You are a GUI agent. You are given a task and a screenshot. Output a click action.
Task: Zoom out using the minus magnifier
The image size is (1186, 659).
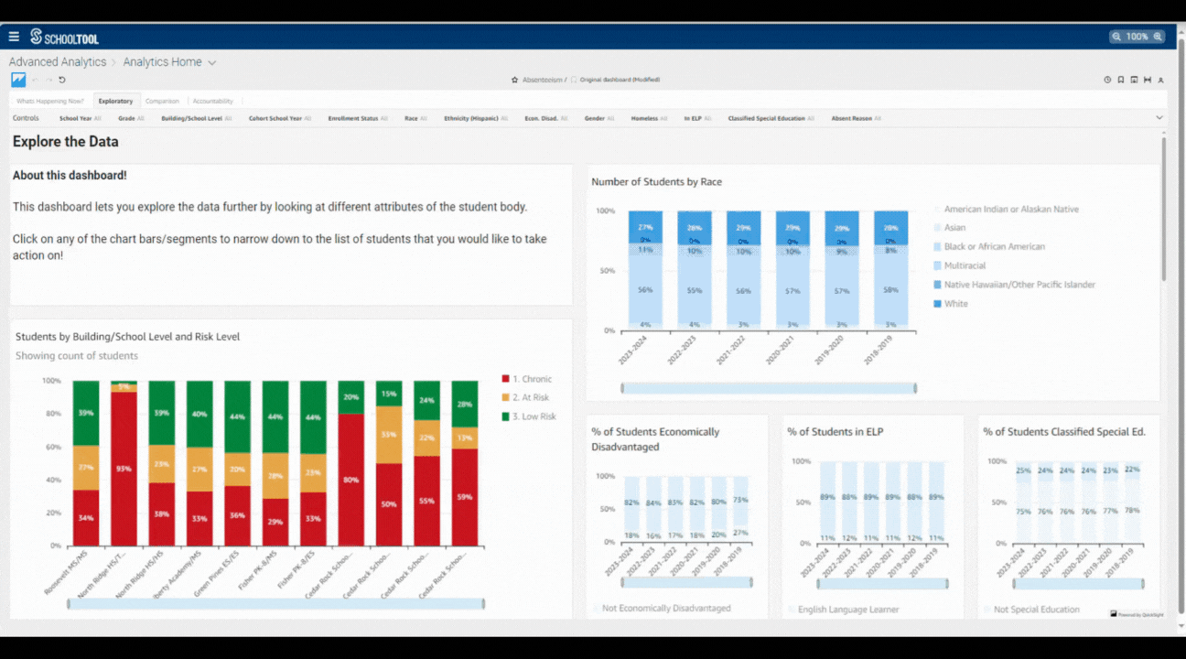point(1117,37)
